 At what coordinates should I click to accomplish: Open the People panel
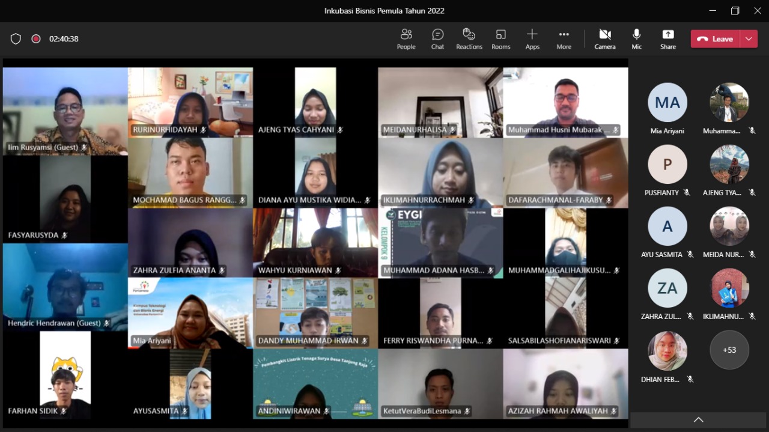(x=406, y=39)
